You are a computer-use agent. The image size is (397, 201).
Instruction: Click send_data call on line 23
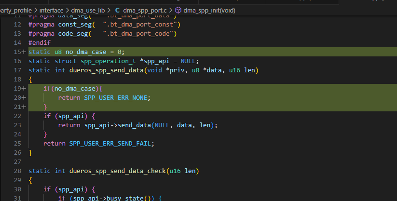(x=135, y=125)
